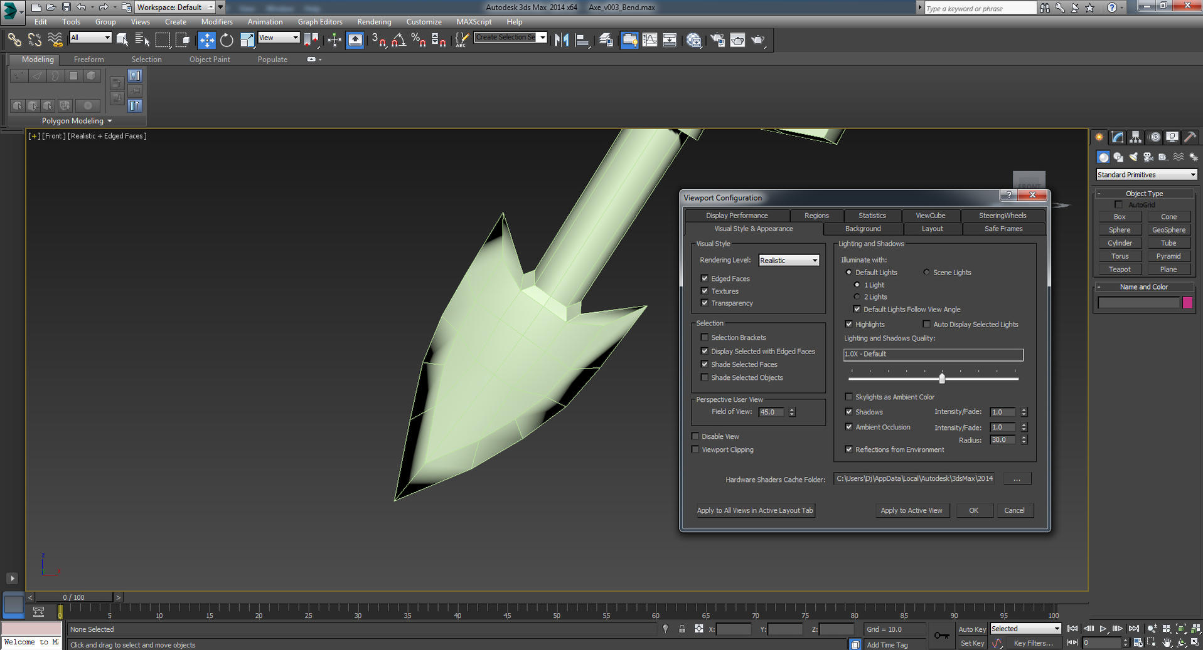The height and width of the screenshot is (650, 1203).
Task: Select the Rotate tool in main toolbar
Action: pos(227,40)
